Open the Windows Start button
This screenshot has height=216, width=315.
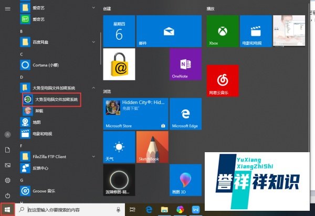7,210
